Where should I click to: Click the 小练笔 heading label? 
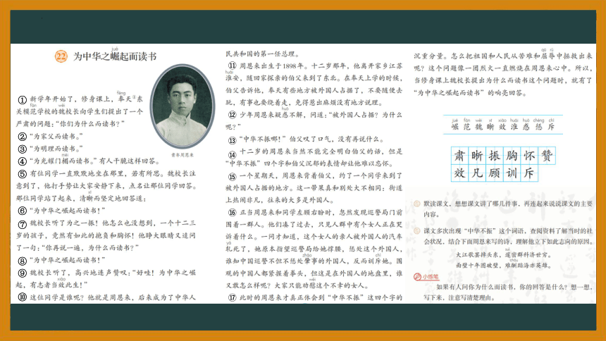click(430, 277)
